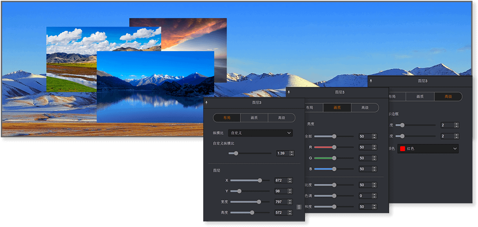Open the 纵横比 dropdown showing 自定义
This screenshot has height=227, width=478.
pos(260,133)
